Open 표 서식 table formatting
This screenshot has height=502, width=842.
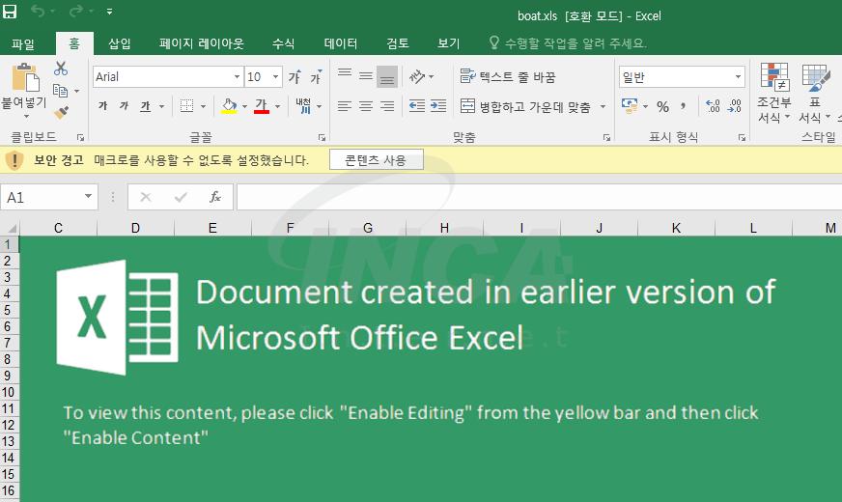814,93
